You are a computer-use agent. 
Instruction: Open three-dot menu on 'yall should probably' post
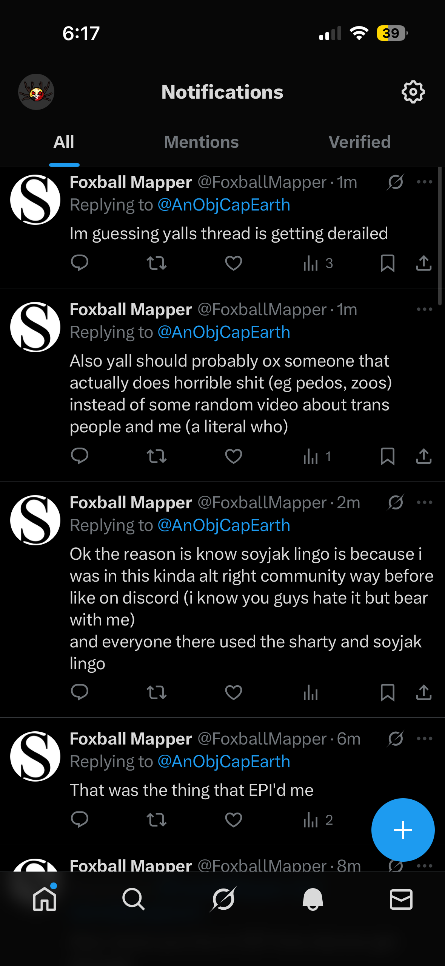click(x=424, y=310)
